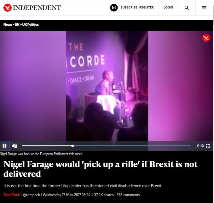The image size is (214, 203).
Task: View the 378 comments
Action: tap(128, 195)
